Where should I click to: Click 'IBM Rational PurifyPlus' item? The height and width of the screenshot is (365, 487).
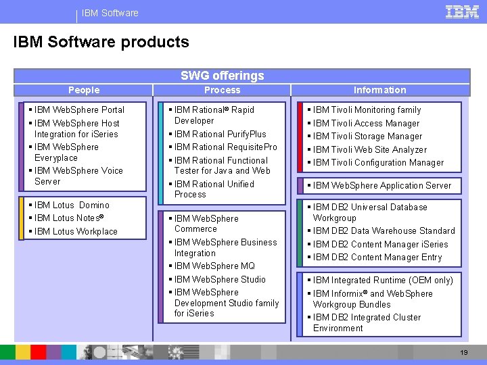(221, 134)
